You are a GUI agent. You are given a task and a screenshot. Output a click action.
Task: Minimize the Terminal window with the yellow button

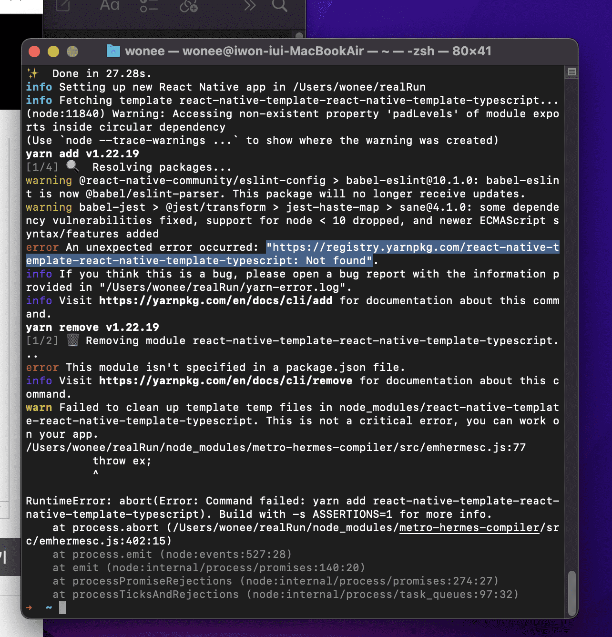pos(53,51)
